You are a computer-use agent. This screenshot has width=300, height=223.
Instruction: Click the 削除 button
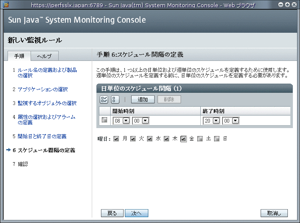169,100
